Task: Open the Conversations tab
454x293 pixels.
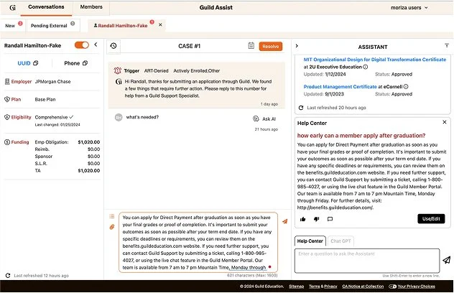Action: tap(46, 7)
